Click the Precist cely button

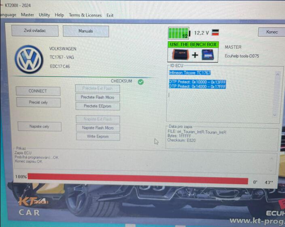(38, 102)
